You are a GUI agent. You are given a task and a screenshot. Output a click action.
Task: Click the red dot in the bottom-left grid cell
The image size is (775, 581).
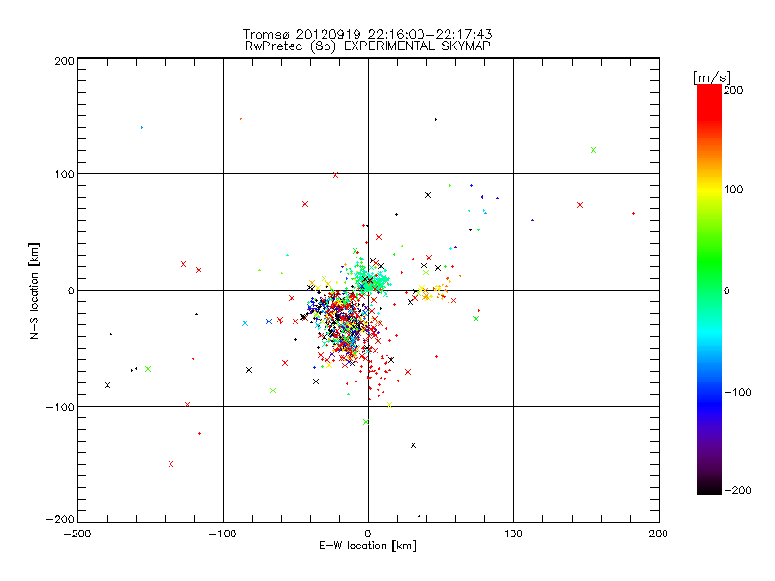(199, 433)
